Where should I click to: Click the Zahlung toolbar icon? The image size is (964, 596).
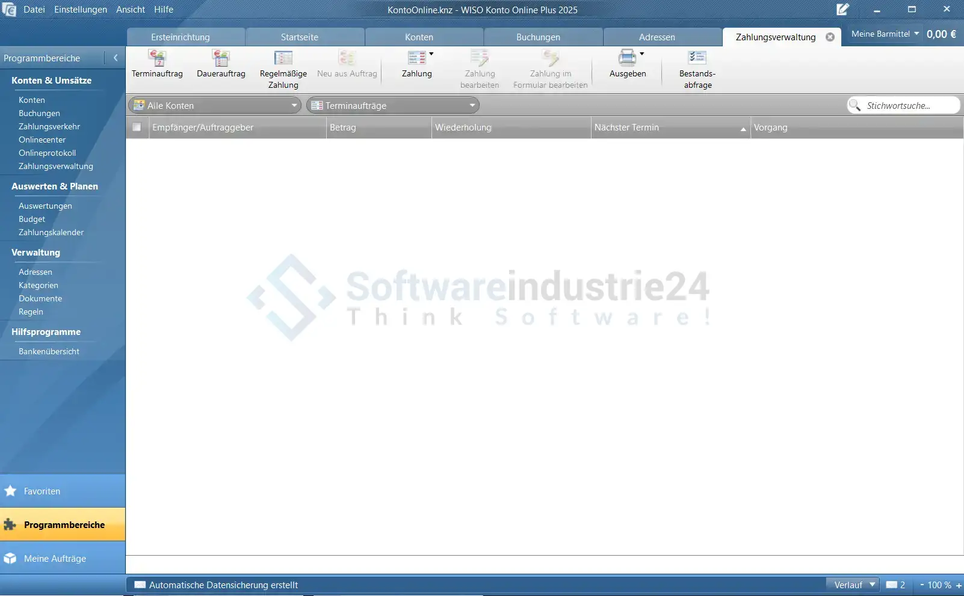pos(416,58)
